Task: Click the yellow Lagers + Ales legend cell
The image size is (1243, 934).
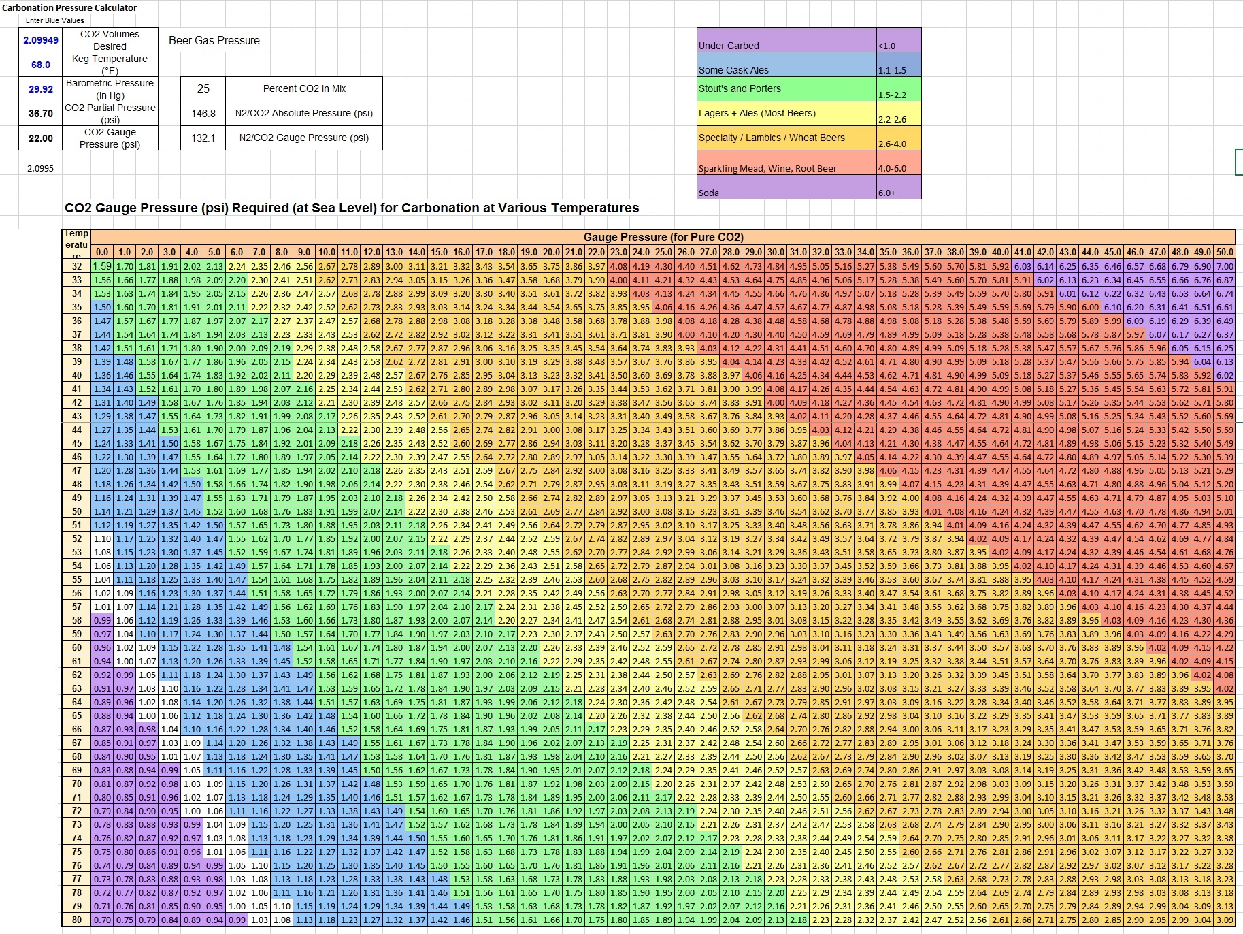Action: [786, 113]
